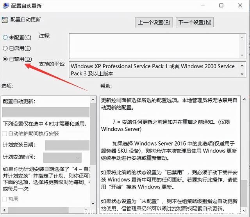
Task: Click the policy setting icon beside heading
Action: click(x=5, y=20)
